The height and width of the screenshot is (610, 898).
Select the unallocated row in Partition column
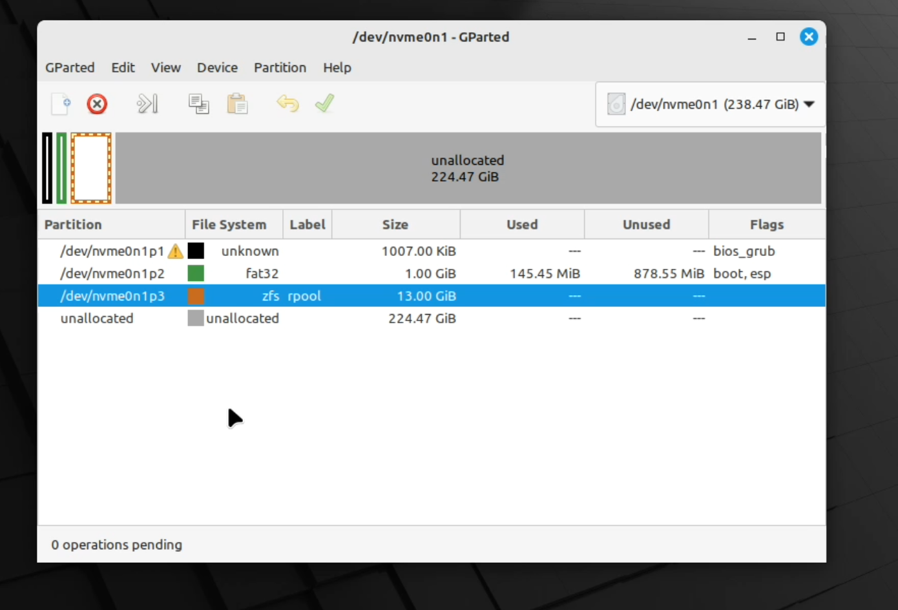[x=97, y=318]
